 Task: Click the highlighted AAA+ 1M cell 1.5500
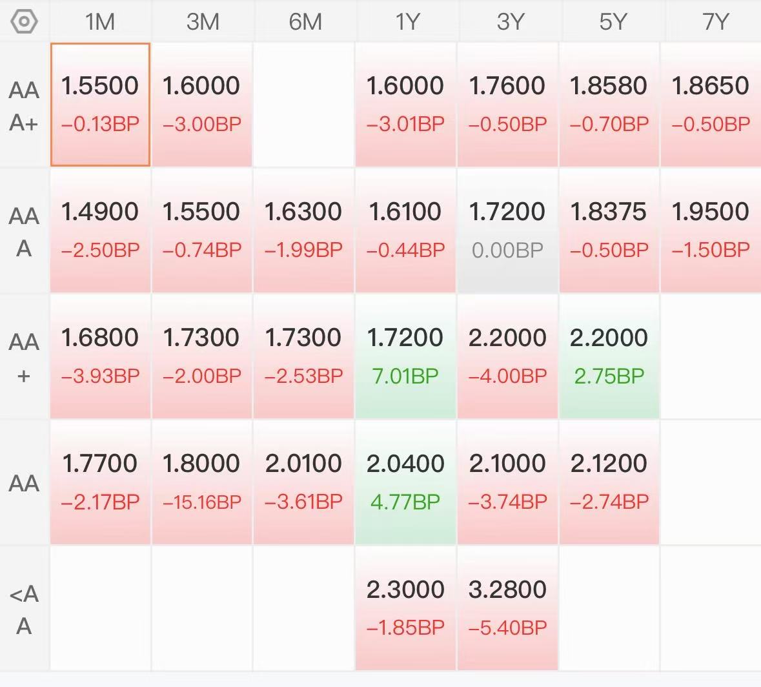tap(100, 105)
